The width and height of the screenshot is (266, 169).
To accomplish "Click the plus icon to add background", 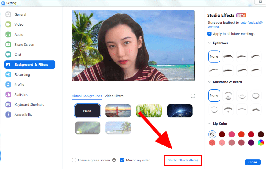I will click(193, 96).
